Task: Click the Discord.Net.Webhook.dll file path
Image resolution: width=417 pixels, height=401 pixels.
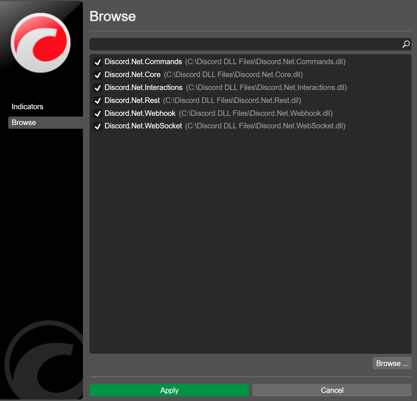Action: point(256,113)
